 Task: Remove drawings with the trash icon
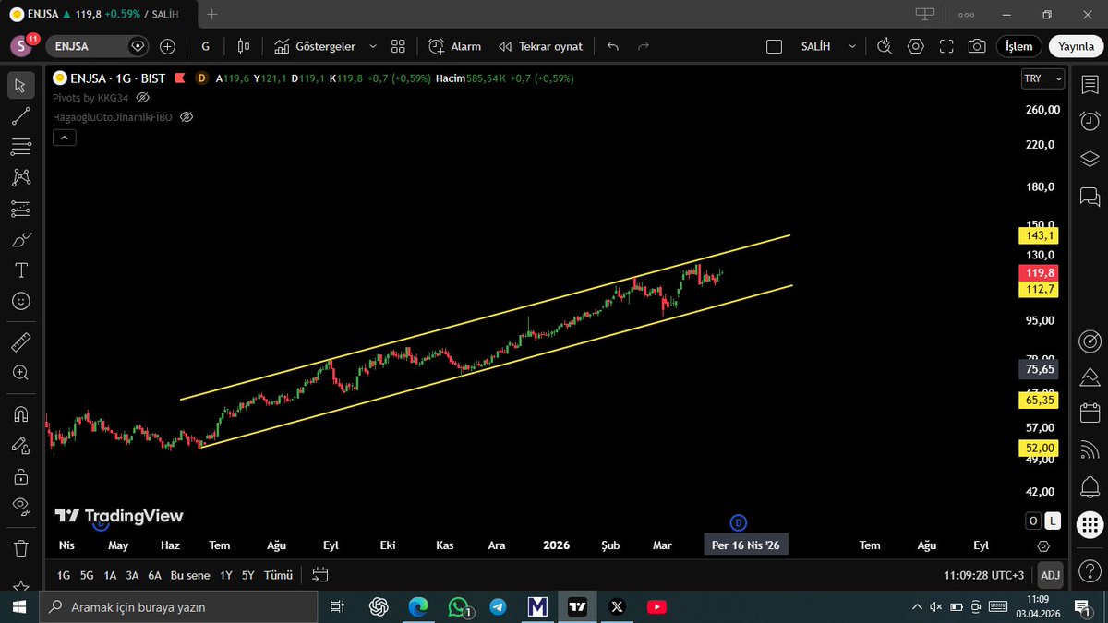[x=20, y=548]
